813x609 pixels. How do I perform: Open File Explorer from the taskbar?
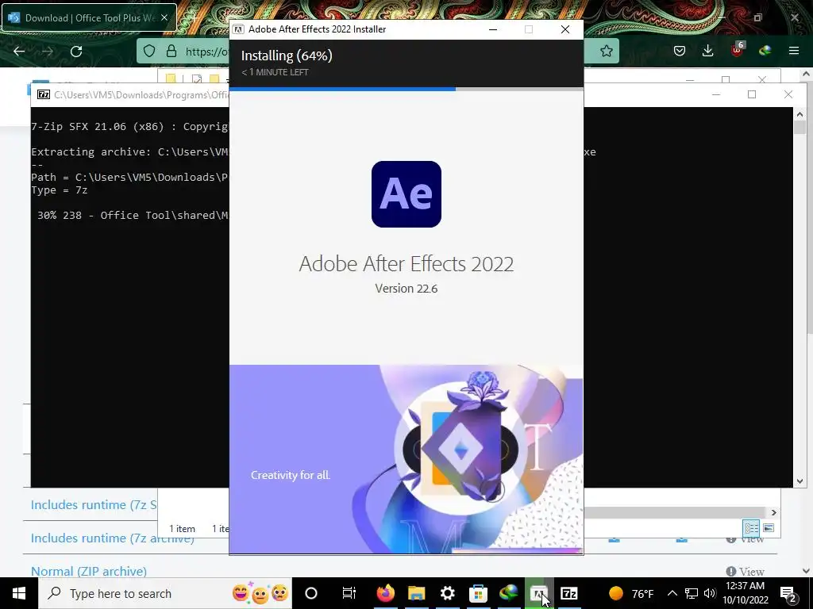point(416,593)
